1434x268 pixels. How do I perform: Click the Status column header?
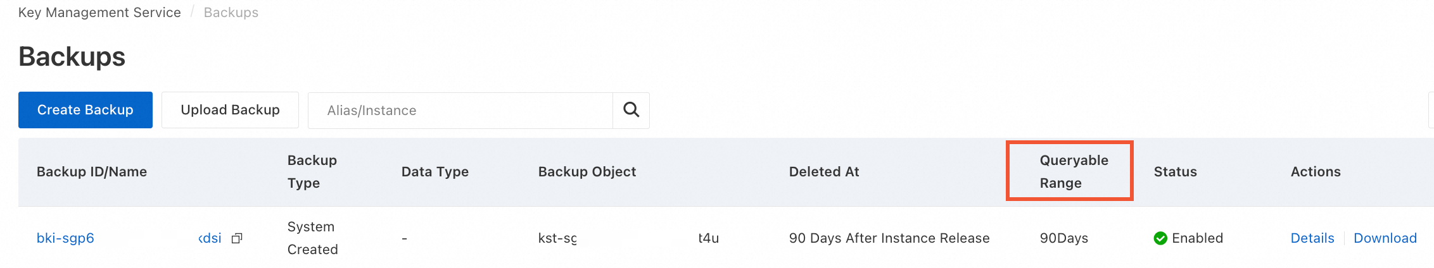coord(1175,172)
